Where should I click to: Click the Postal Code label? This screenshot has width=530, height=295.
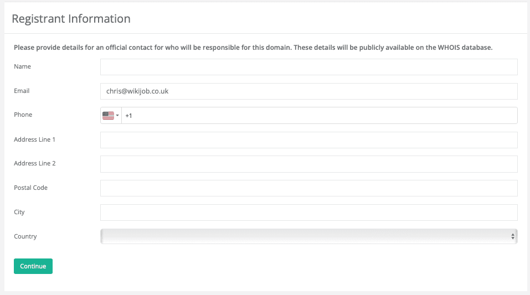(x=30, y=188)
